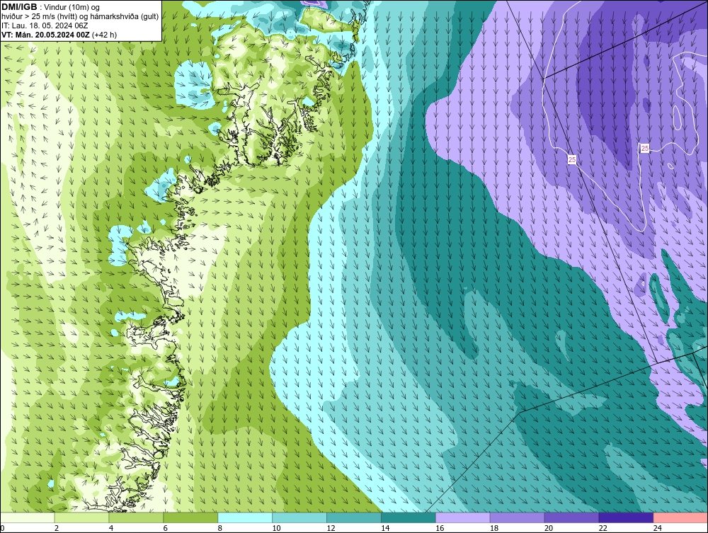
Task: Click the purple 18-20 m/s legend swatch
Action: [517, 517]
